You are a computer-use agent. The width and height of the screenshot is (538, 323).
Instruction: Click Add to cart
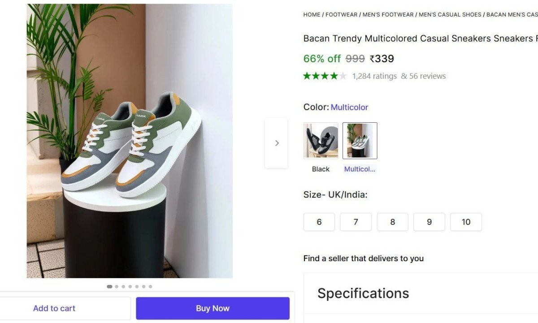54,308
